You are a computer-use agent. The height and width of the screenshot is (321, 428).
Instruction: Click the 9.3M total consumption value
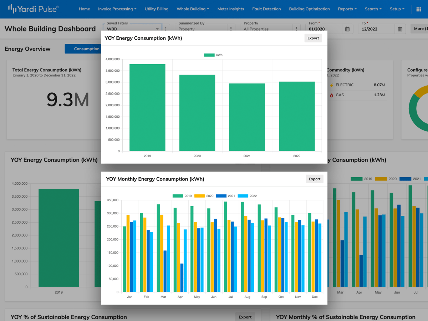[68, 100]
